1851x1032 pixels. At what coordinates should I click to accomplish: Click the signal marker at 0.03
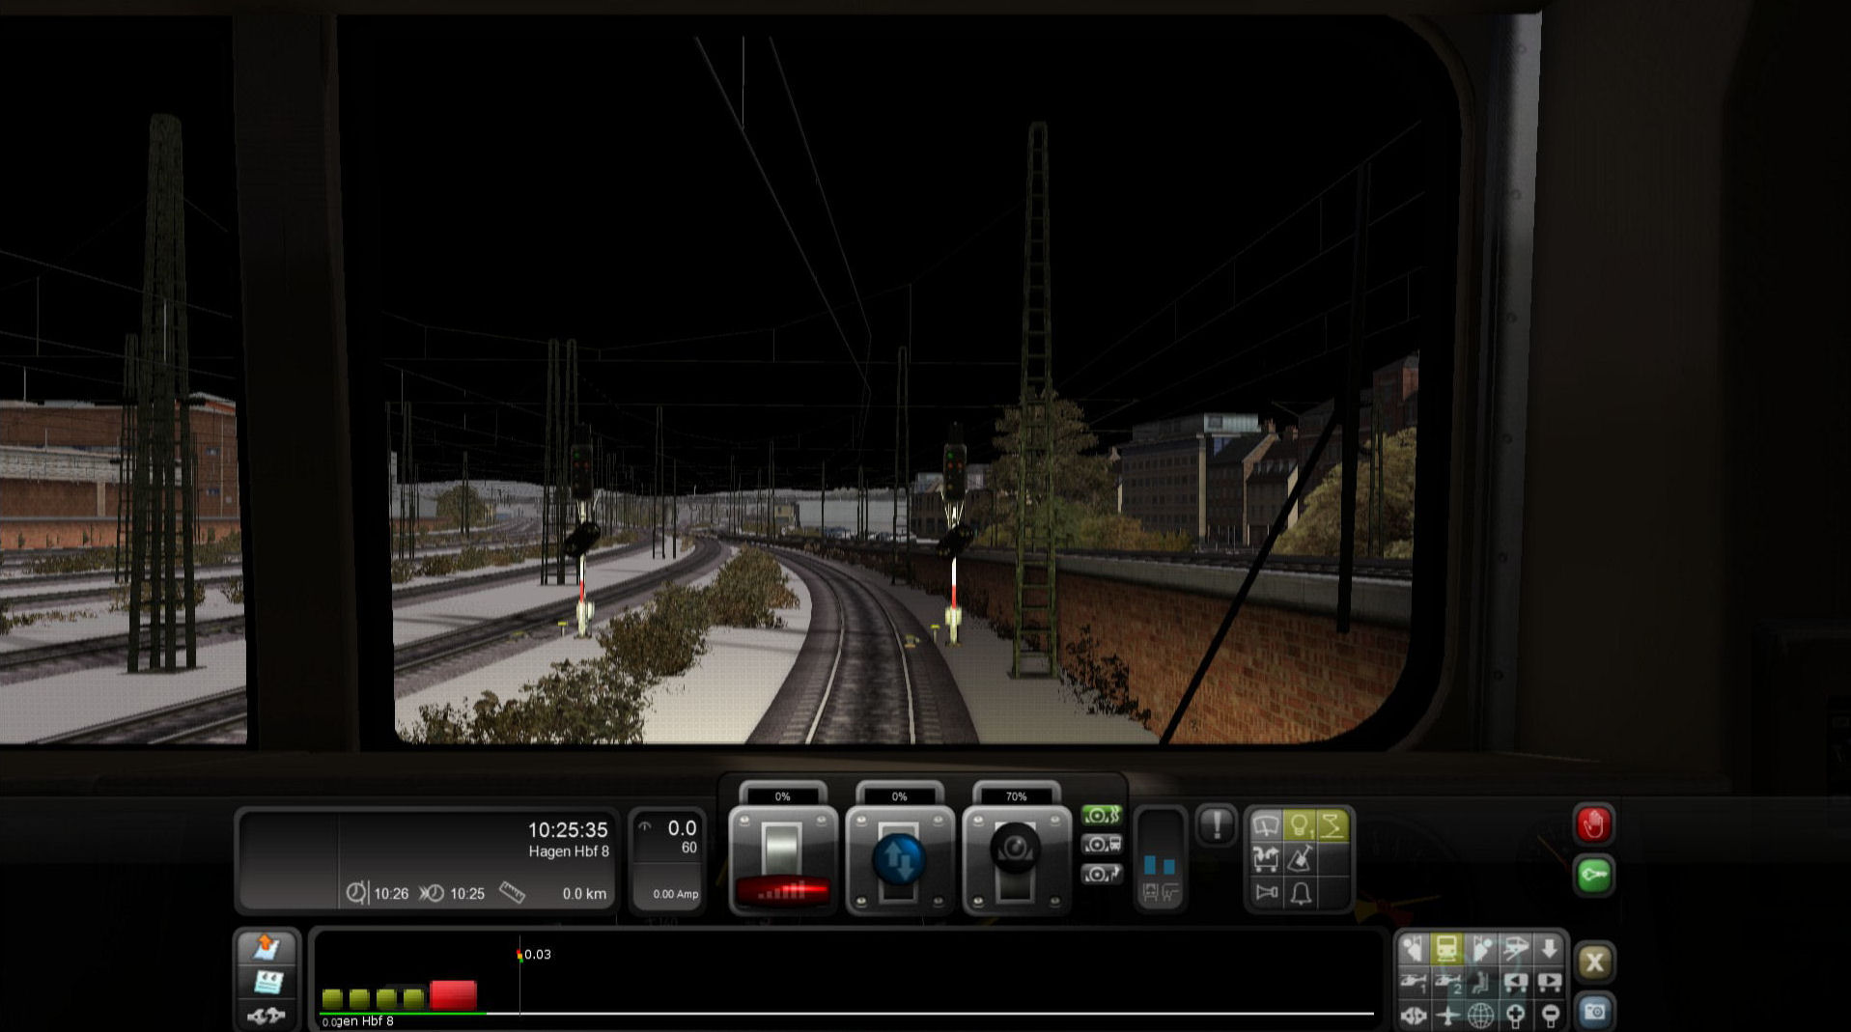point(519,955)
